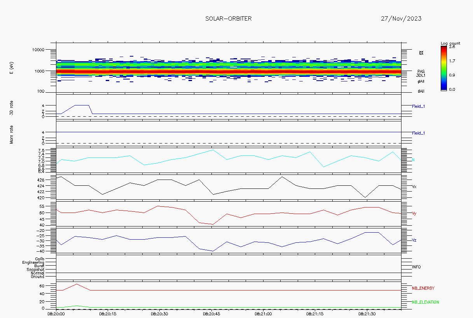Click the 10000 energy axis tick label
This screenshot has height=318, width=473.
point(38,50)
